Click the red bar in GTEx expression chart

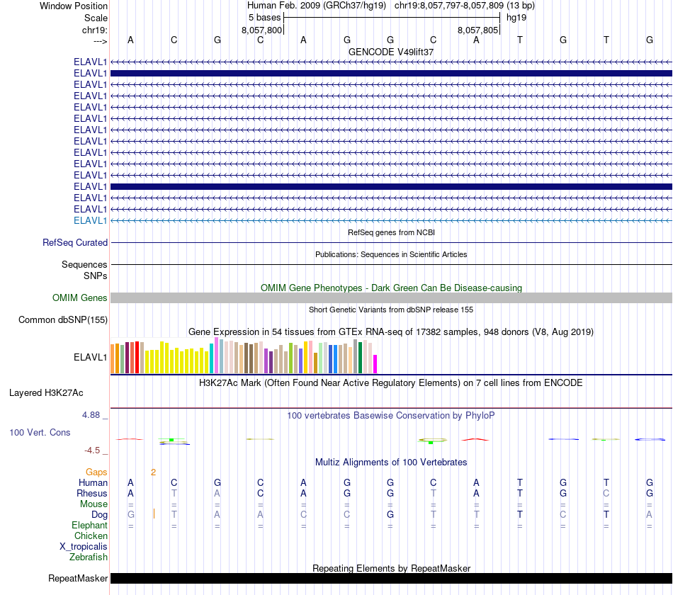137,357
